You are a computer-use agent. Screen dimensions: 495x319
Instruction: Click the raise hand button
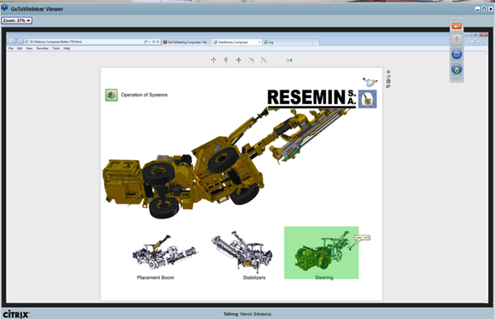pyautogui.click(x=457, y=69)
